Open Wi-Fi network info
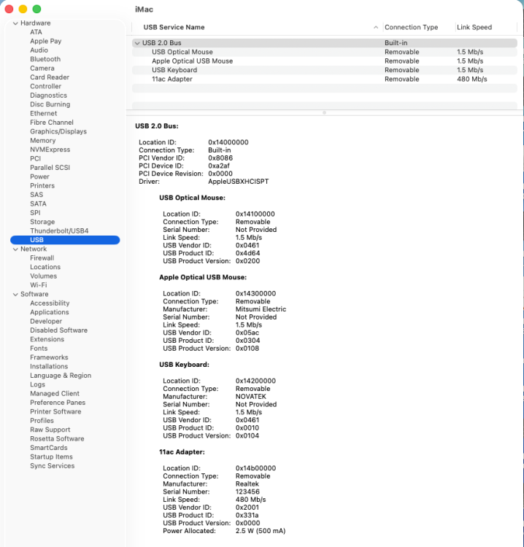The height and width of the screenshot is (547, 524). coord(39,286)
